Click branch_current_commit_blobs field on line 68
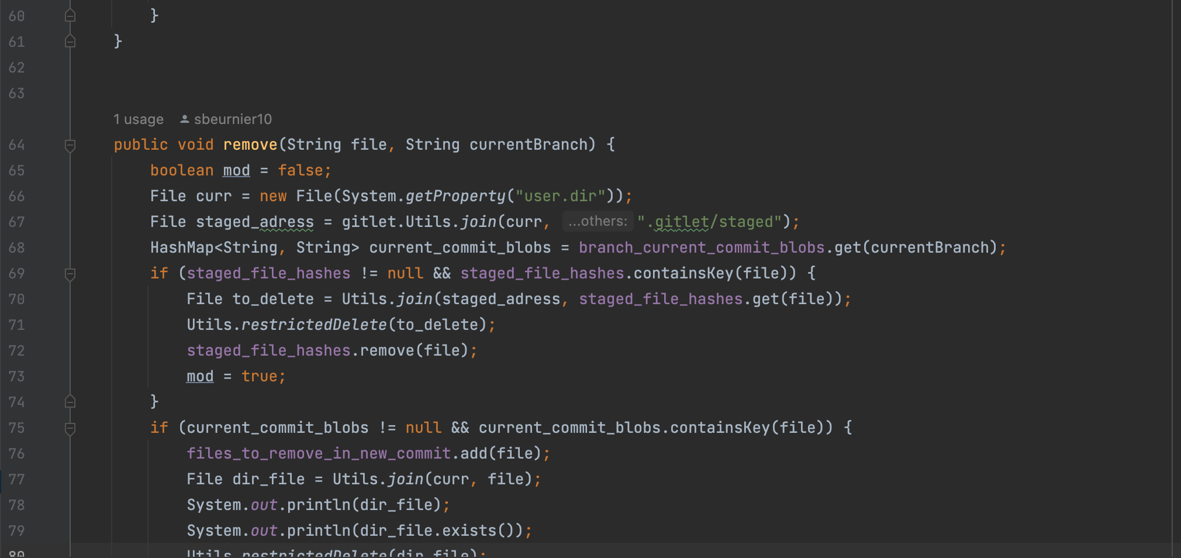Viewport: 1181px width, 558px height. [702, 247]
